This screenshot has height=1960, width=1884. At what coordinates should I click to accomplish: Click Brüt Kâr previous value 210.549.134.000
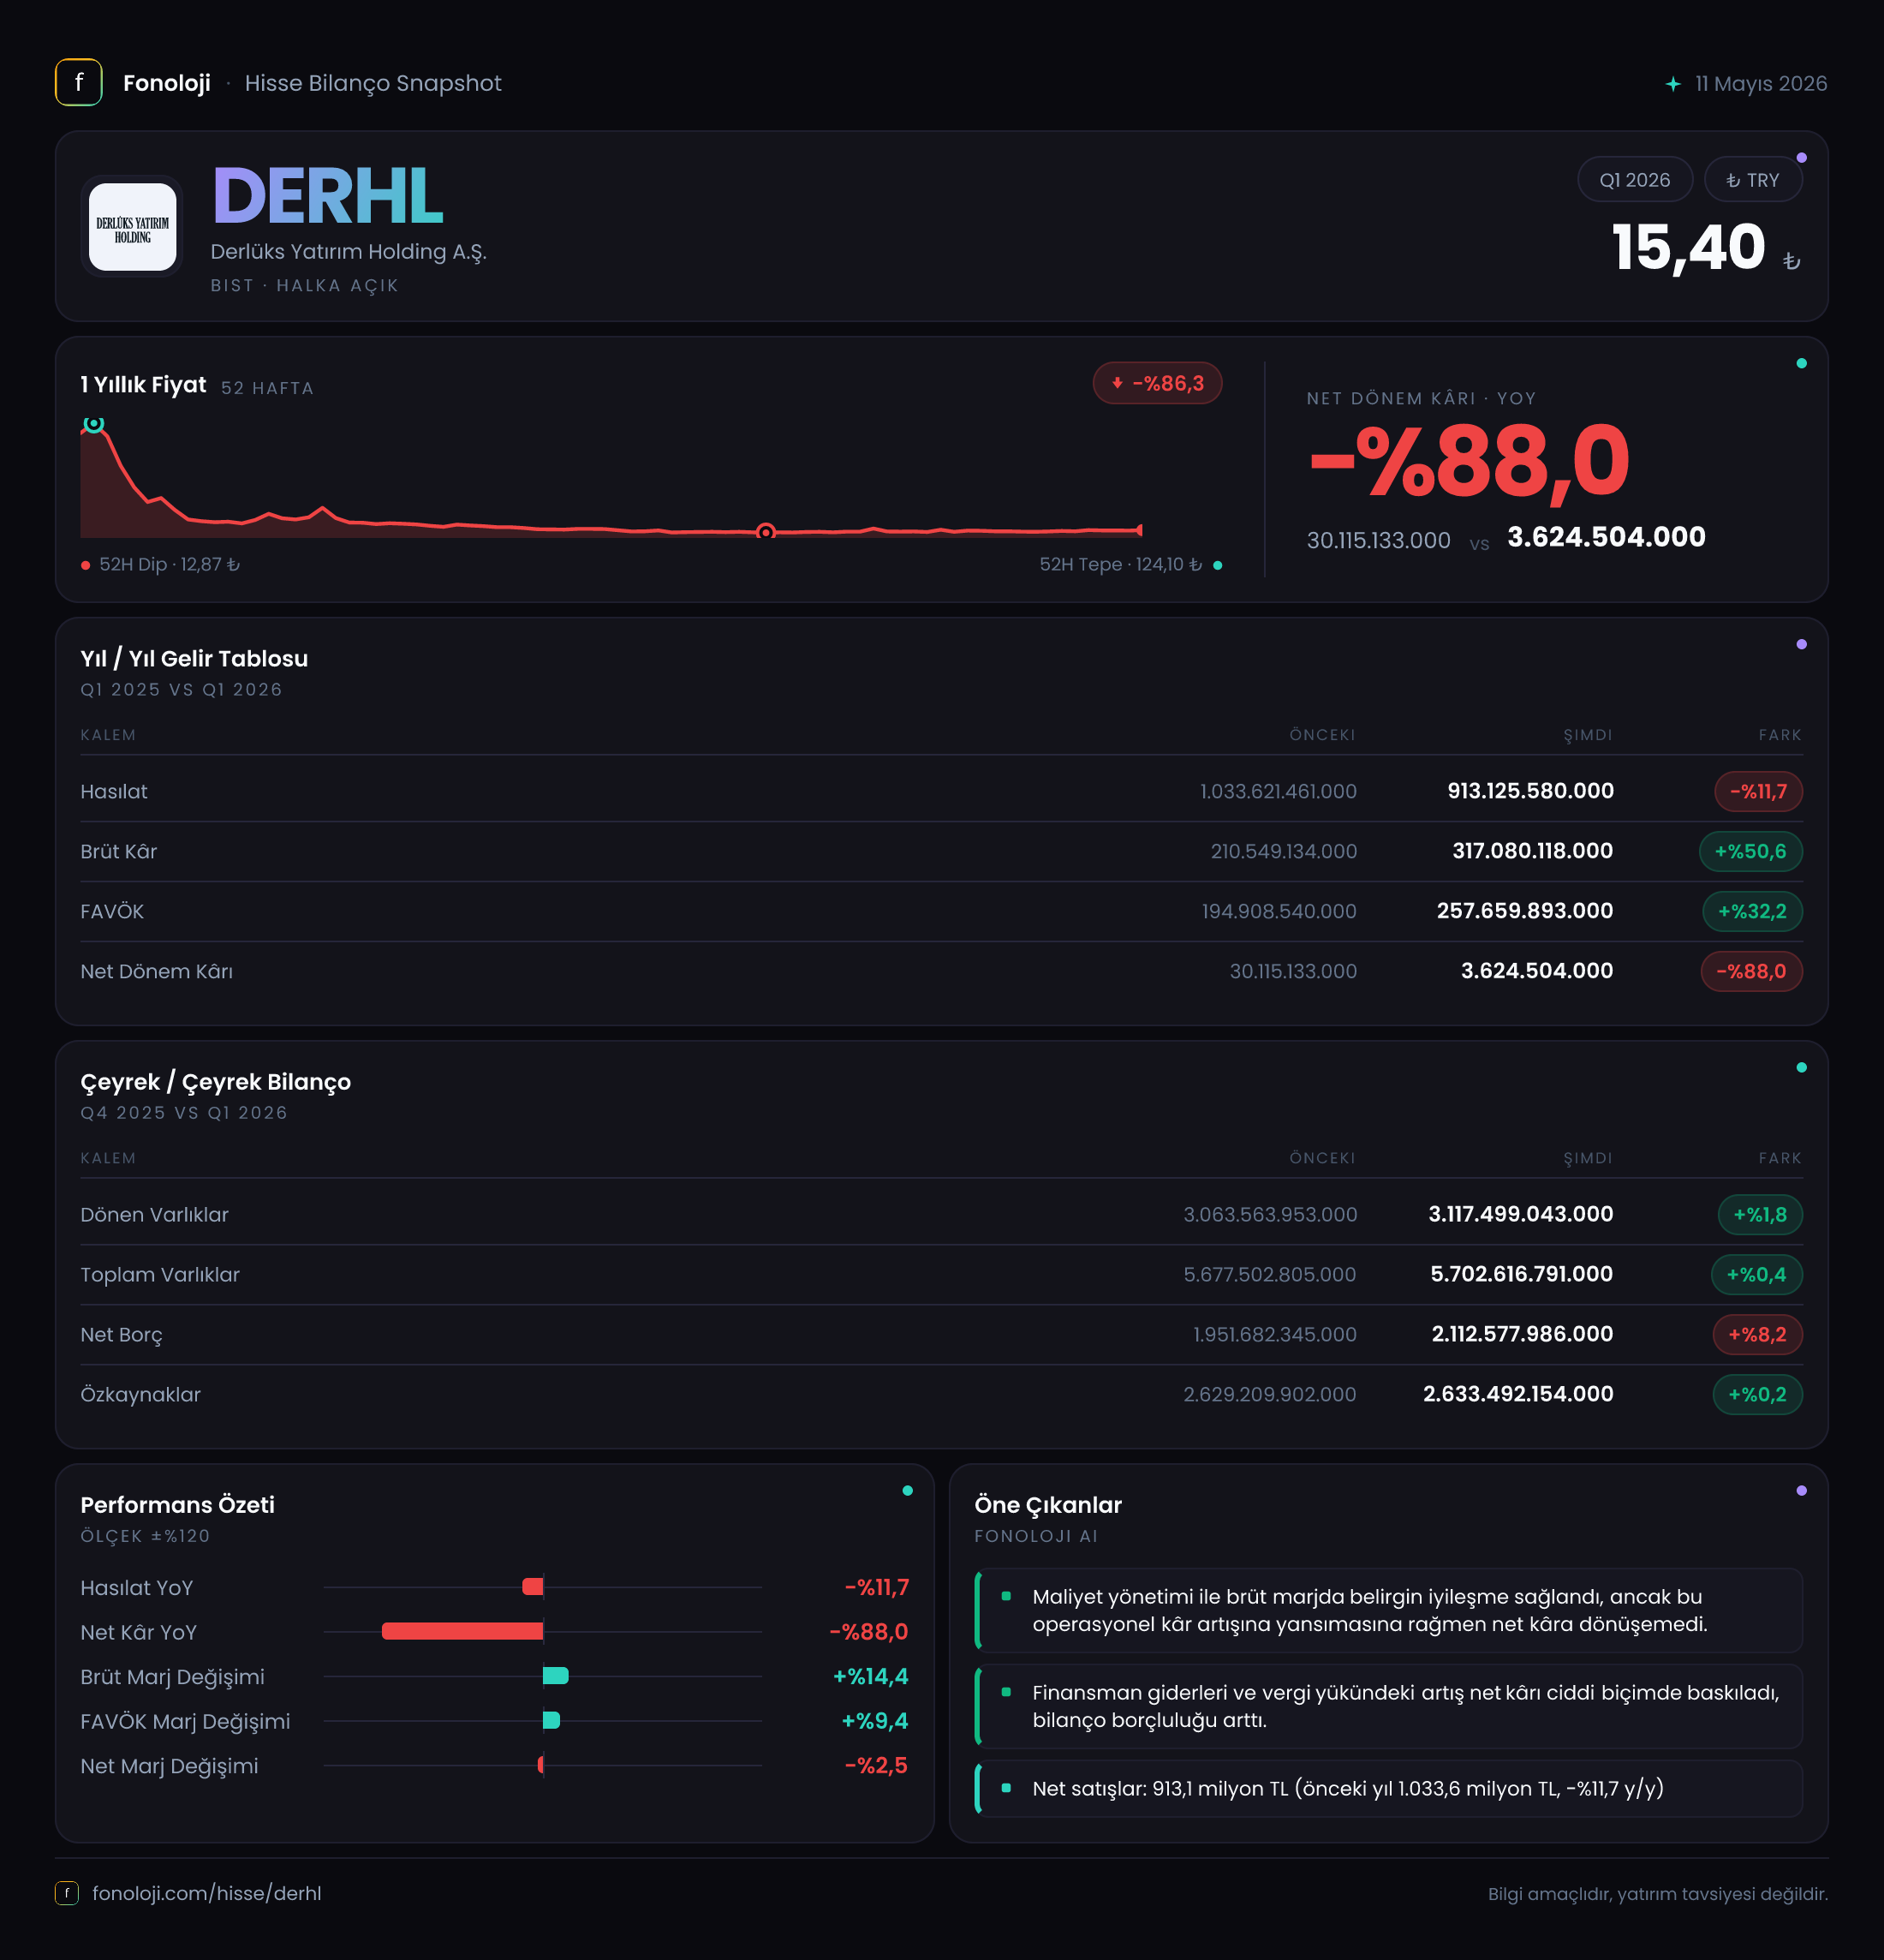tap(1284, 851)
